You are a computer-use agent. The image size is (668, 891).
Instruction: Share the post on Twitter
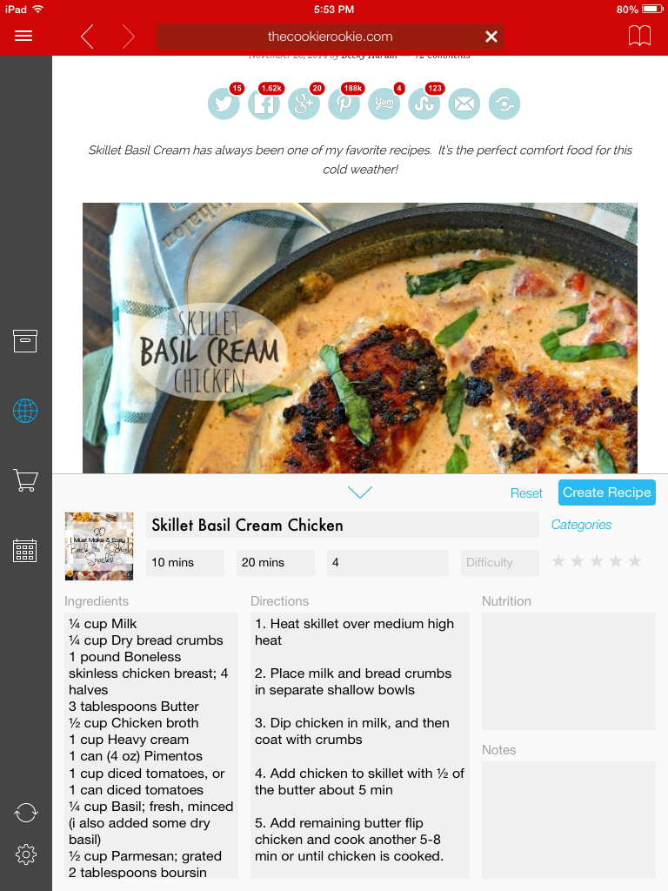(224, 104)
